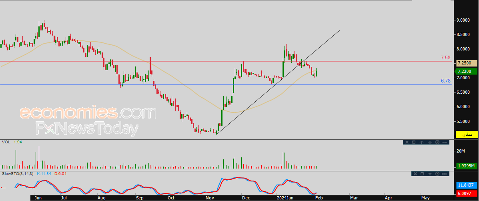Click the blue 11.8437 stochastic tag

tap(467, 185)
